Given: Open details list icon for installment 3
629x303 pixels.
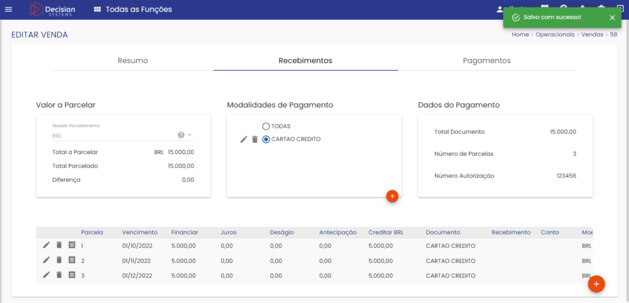Looking at the screenshot, I should 72,275.
